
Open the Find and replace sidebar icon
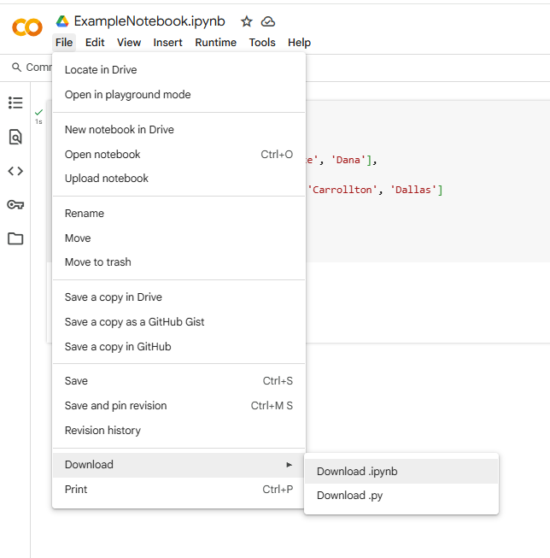15,137
